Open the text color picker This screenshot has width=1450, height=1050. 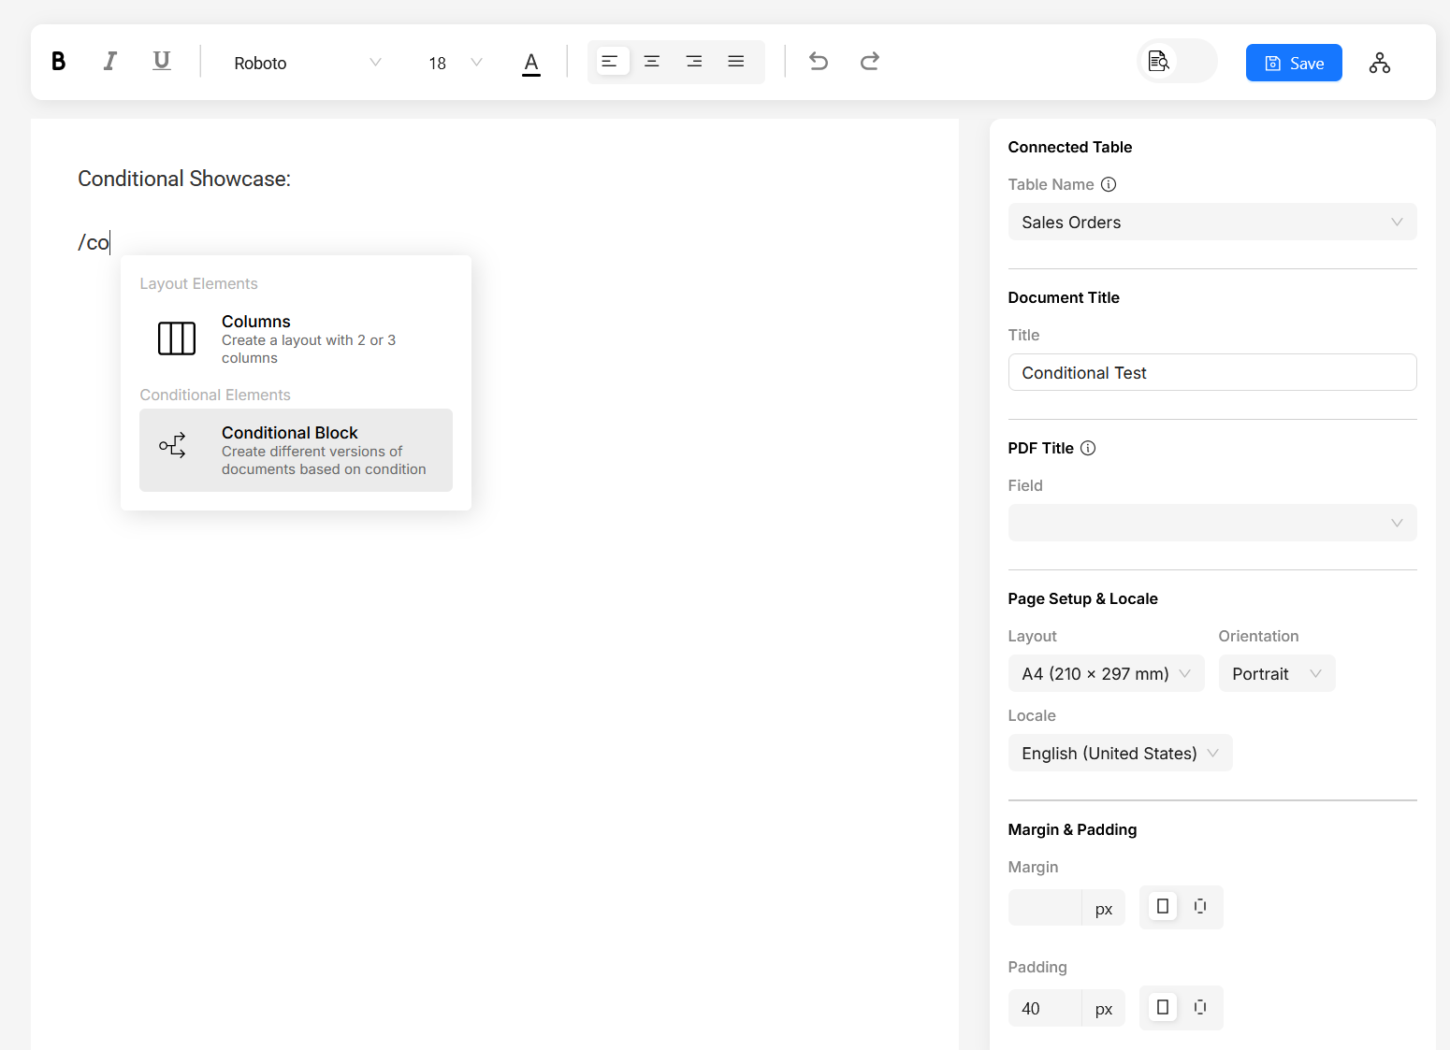pyautogui.click(x=531, y=63)
